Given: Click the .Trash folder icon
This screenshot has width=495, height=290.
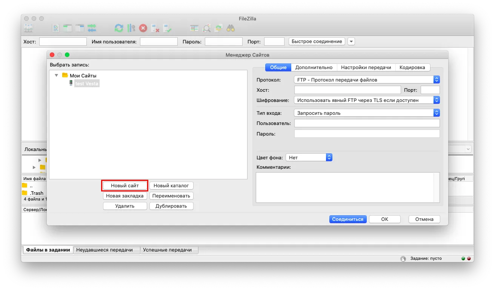Looking at the screenshot, I should coord(25,193).
